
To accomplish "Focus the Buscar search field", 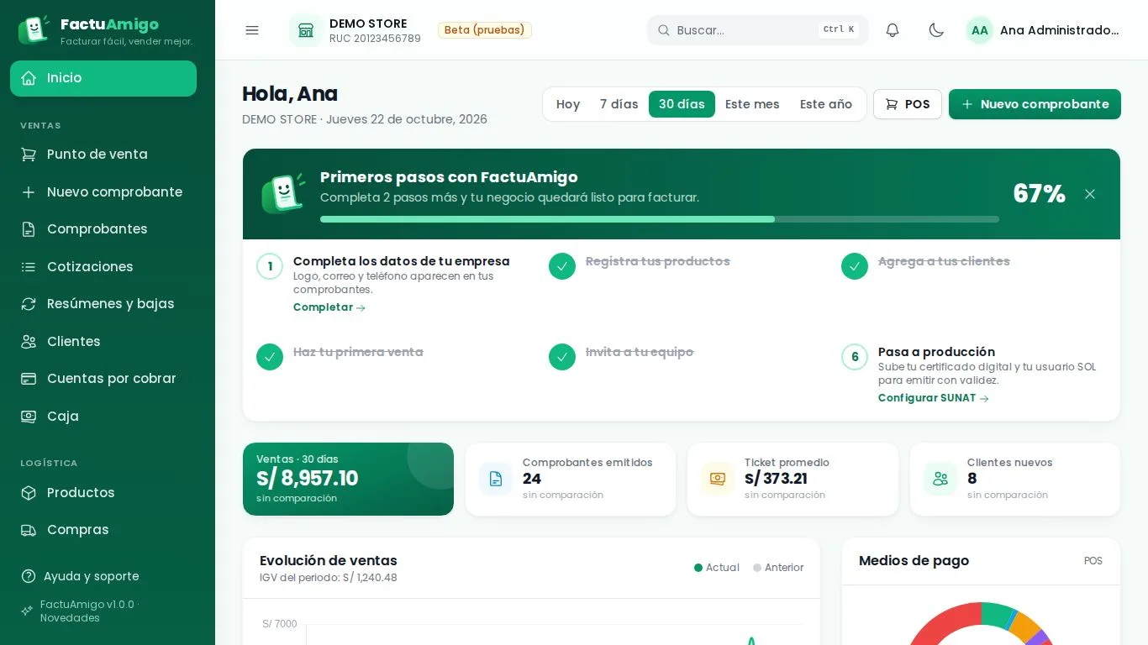I will tap(758, 30).
